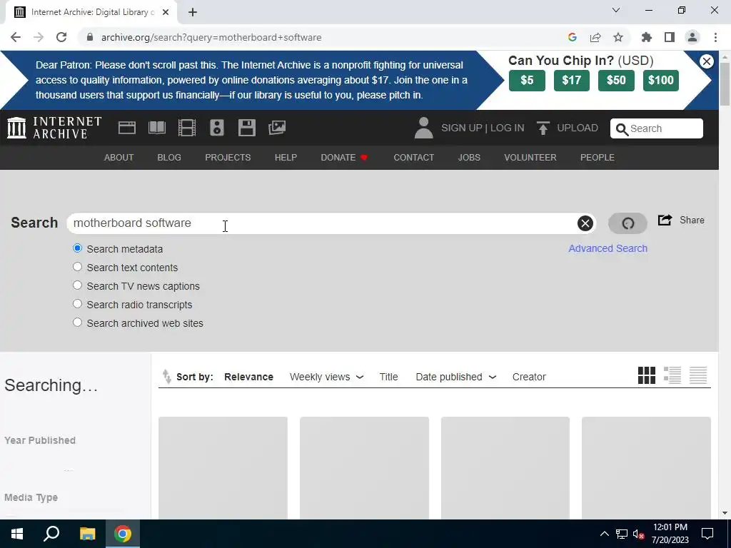Open BLOG menu item

point(169,158)
